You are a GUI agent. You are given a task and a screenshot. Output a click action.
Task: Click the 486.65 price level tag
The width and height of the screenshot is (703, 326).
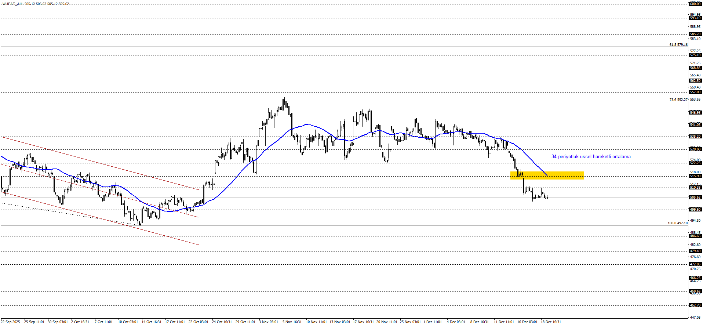(x=695, y=236)
